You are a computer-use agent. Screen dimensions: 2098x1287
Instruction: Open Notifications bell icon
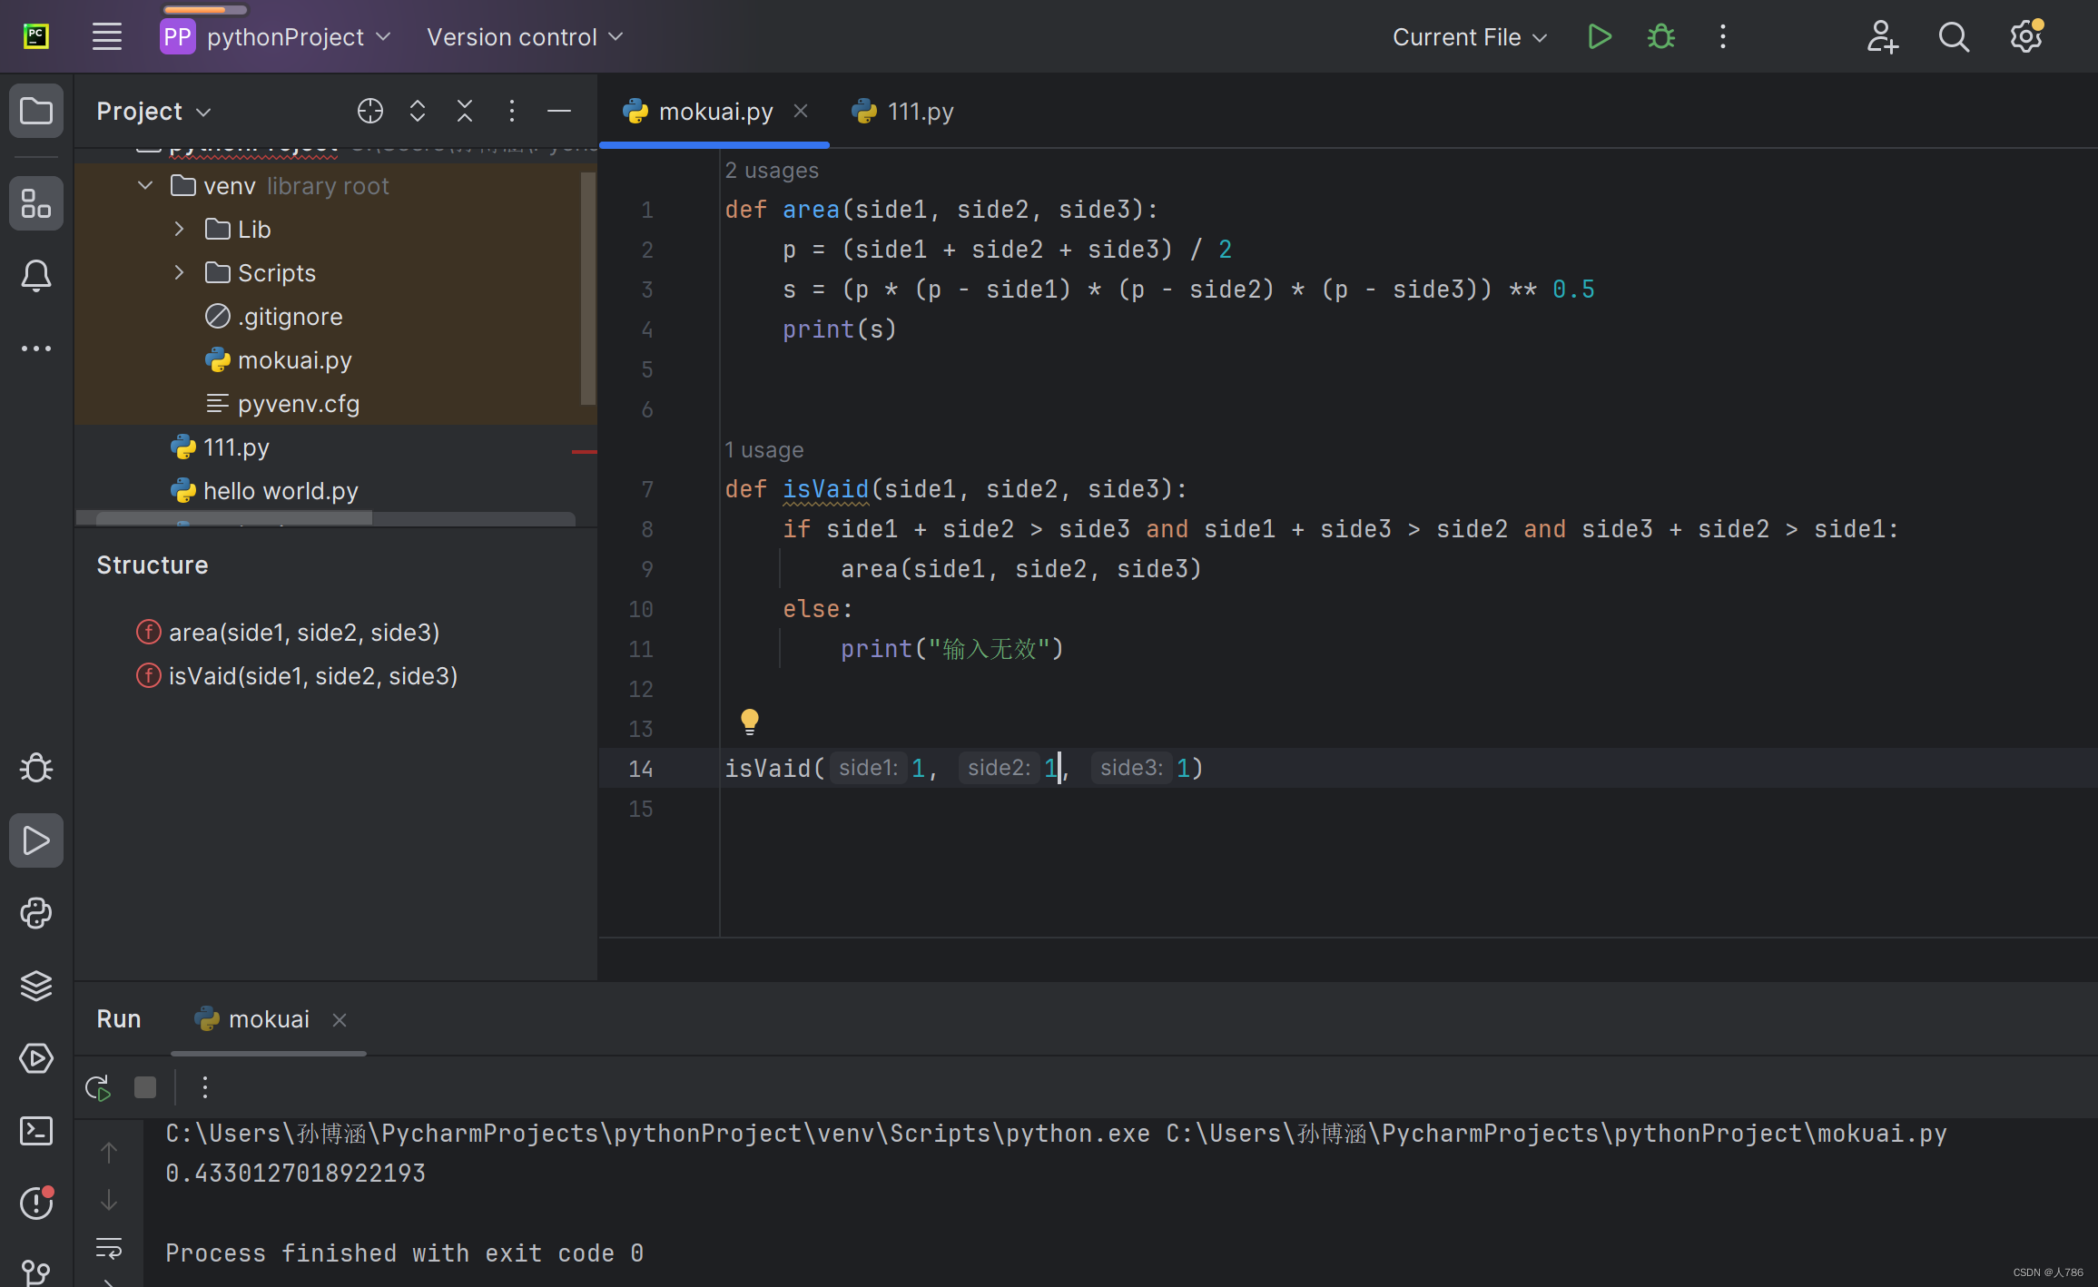pyautogui.click(x=36, y=275)
